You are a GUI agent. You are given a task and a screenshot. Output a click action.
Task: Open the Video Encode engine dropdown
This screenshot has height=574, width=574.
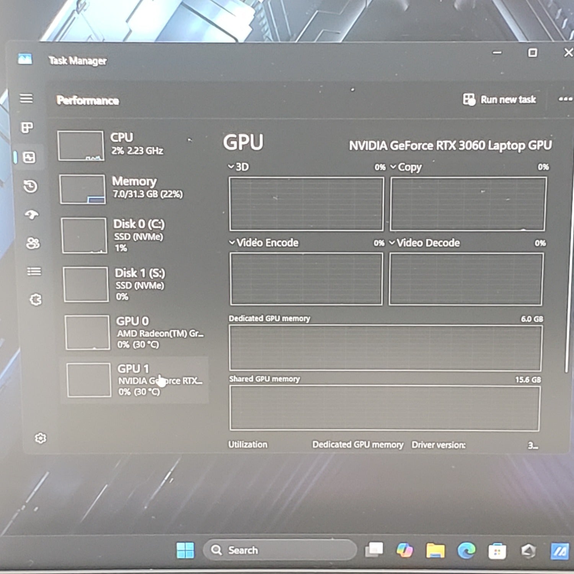pyautogui.click(x=232, y=243)
